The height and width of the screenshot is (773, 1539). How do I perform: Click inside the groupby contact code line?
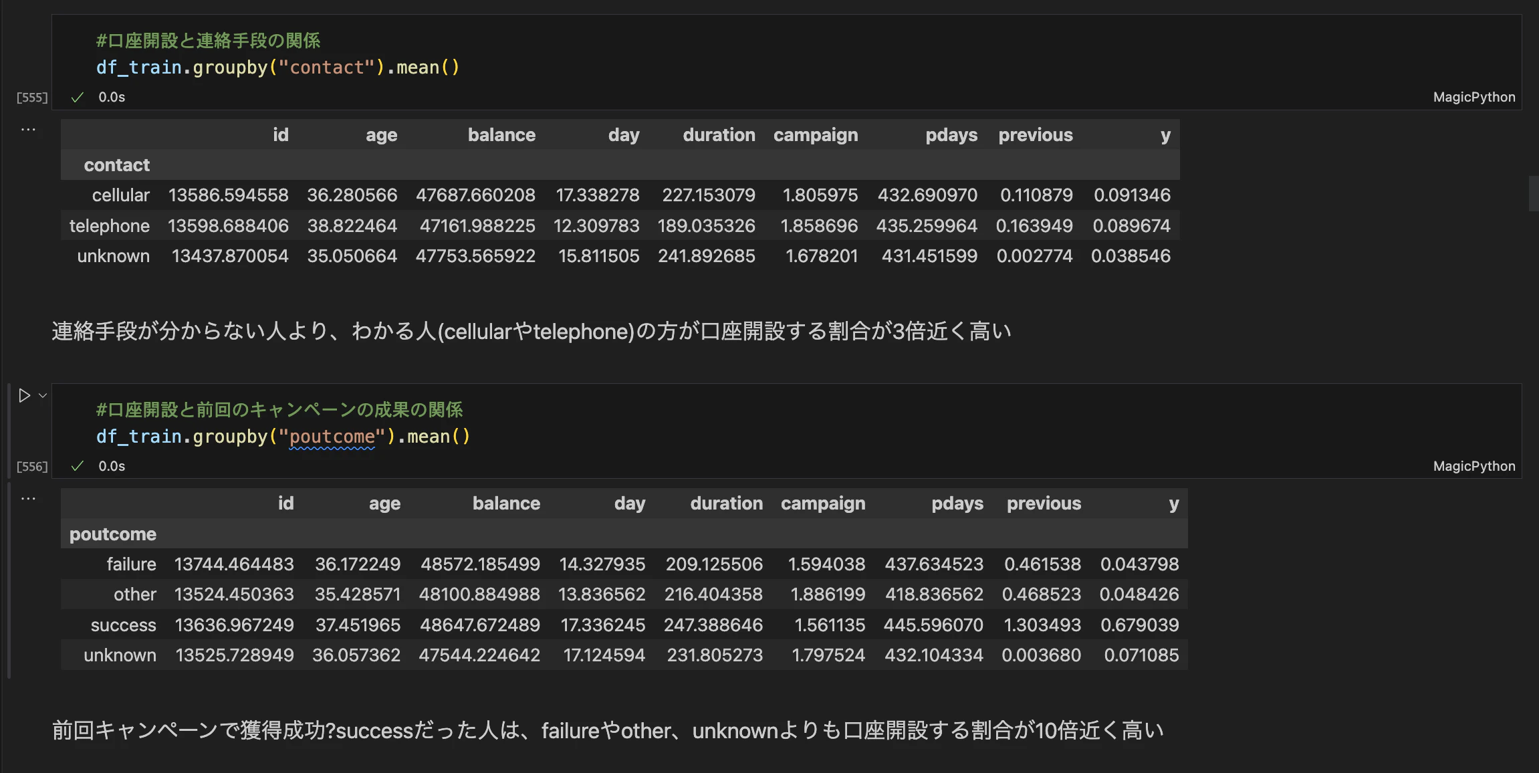click(x=277, y=68)
